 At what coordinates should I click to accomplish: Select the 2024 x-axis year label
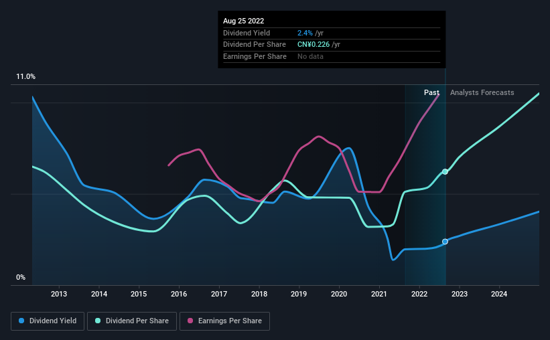pyautogui.click(x=499, y=294)
